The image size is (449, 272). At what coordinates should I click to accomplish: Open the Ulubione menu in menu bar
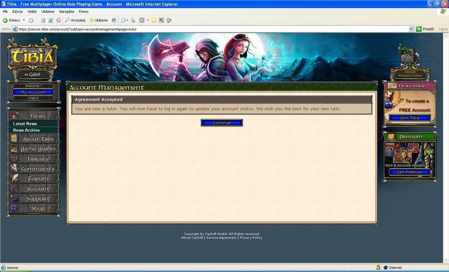pyautogui.click(x=48, y=12)
